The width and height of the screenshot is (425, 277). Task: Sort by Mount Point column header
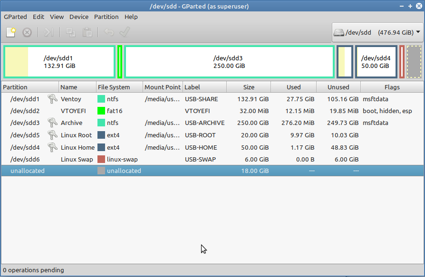(163, 87)
